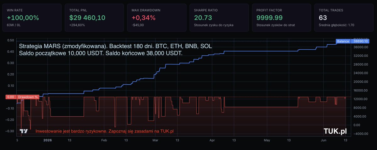The image size is (377, 150).
Task: Click the TradingView logo on the chart
Action: pos(24,131)
